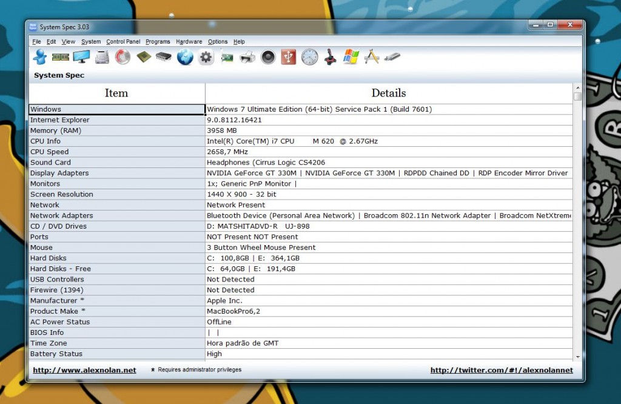Select the Ports item cell
The width and height of the screenshot is (621, 404).
pyautogui.click(x=116, y=237)
